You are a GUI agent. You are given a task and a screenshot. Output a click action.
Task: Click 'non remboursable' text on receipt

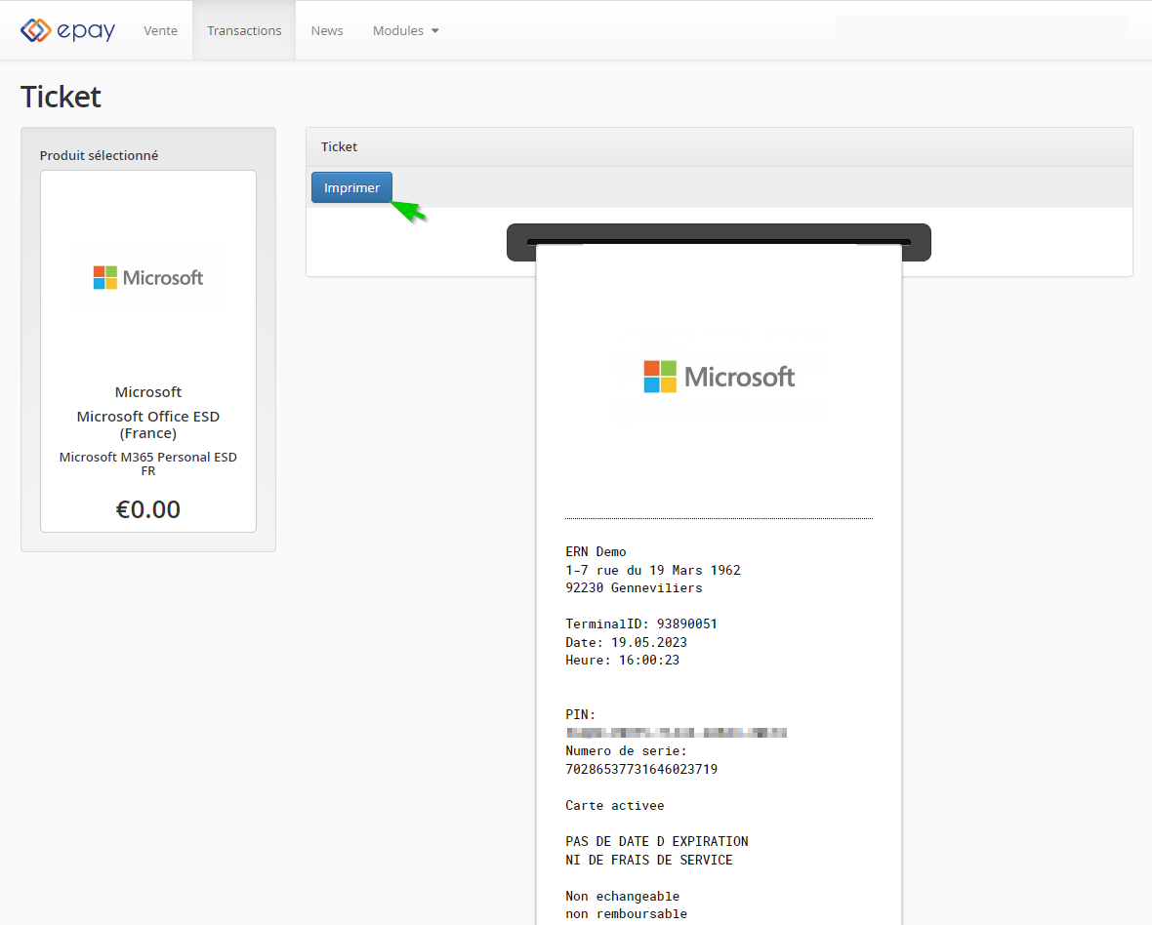(x=626, y=913)
